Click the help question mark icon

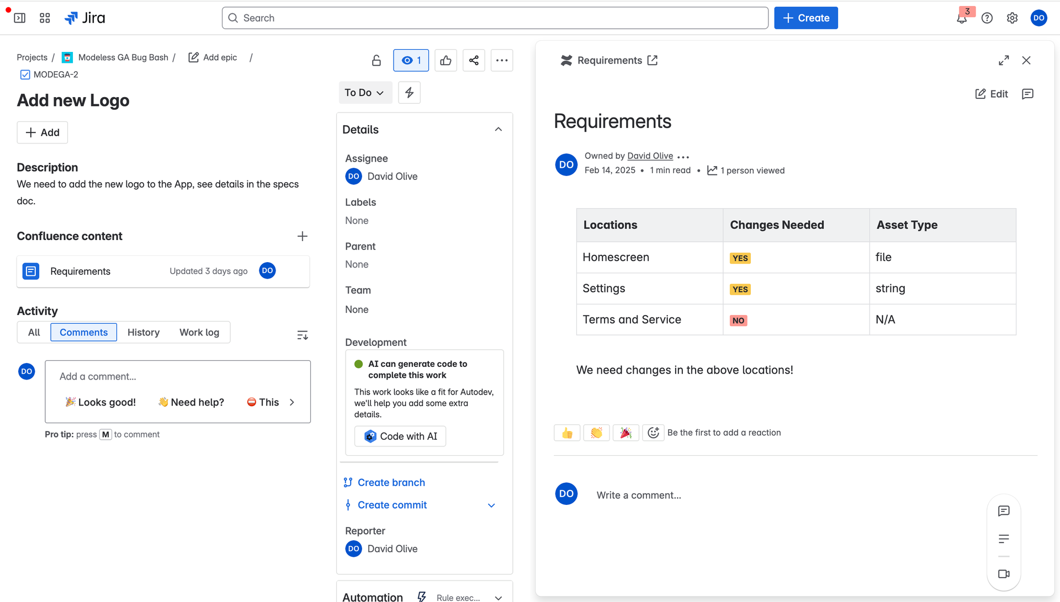pos(988,18)
